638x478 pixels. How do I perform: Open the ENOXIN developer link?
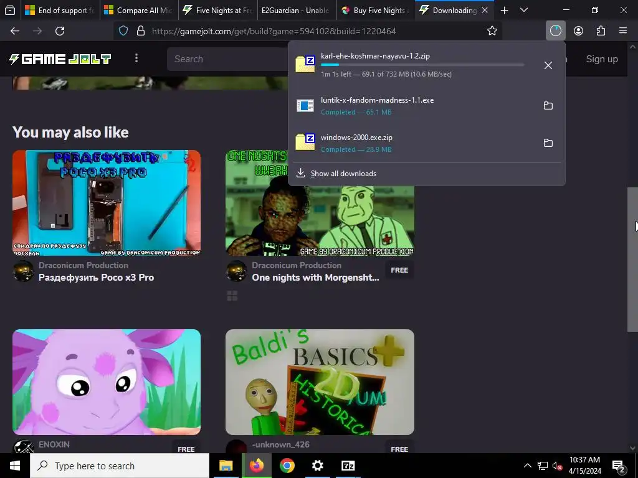54,444
